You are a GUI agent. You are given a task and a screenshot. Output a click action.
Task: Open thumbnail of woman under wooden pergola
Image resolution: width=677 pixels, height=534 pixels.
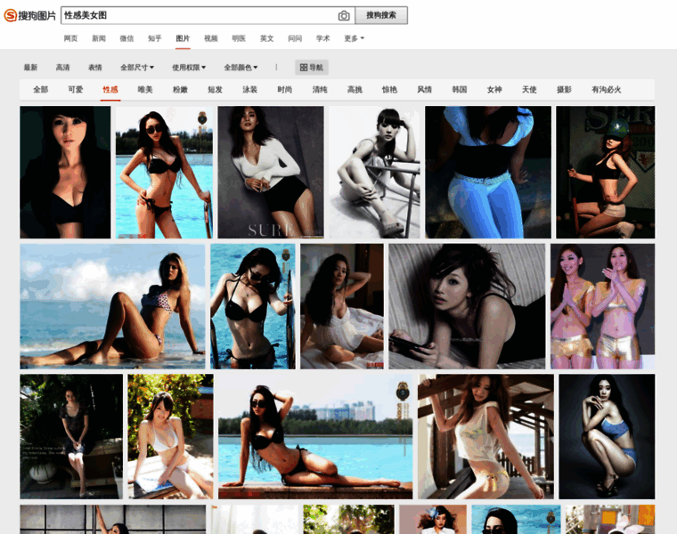click(485, 436)
